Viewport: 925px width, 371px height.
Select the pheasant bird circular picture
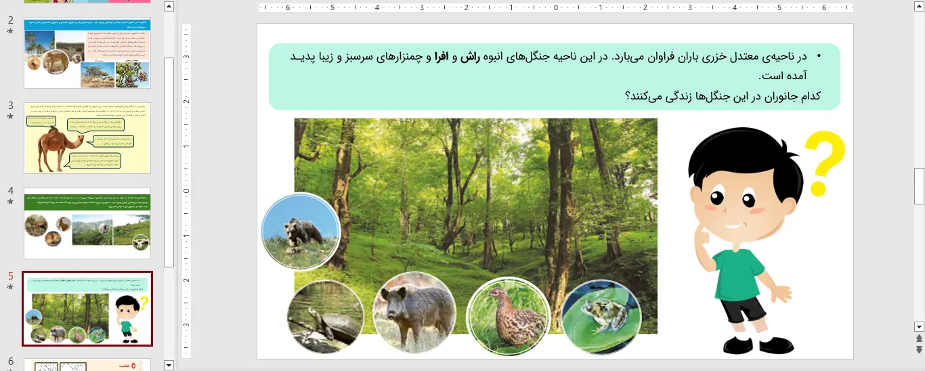508,316
